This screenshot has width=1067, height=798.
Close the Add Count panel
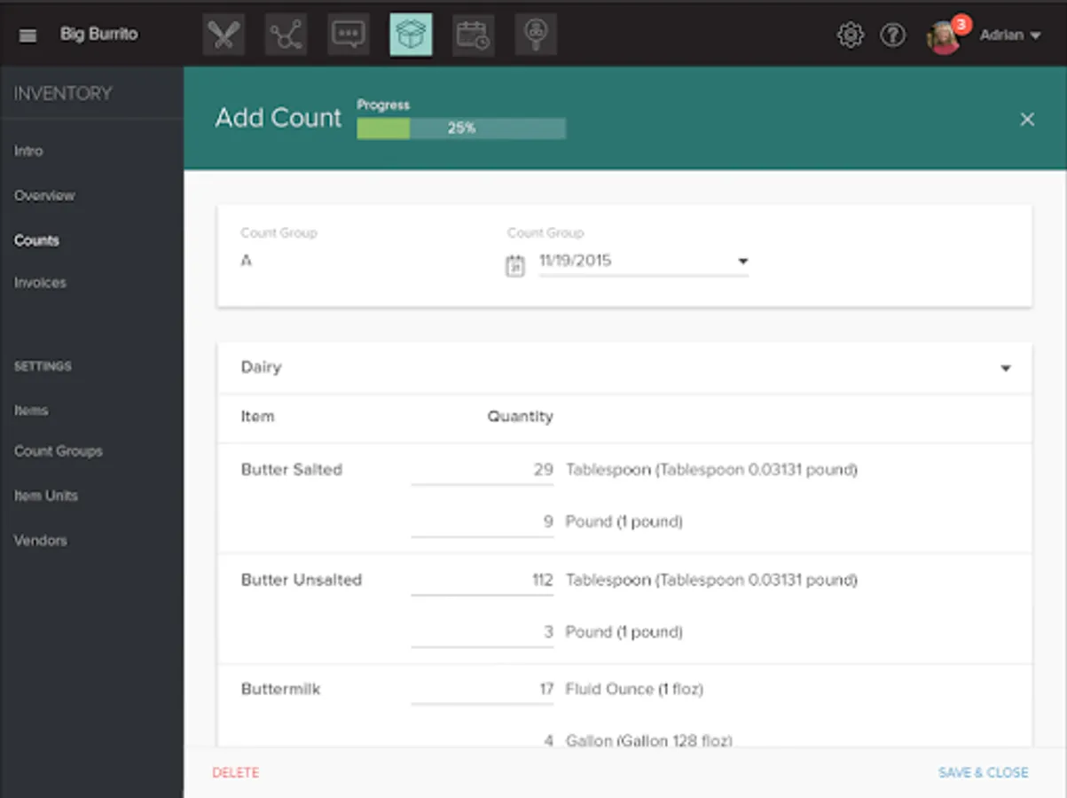pos(1027,119)
